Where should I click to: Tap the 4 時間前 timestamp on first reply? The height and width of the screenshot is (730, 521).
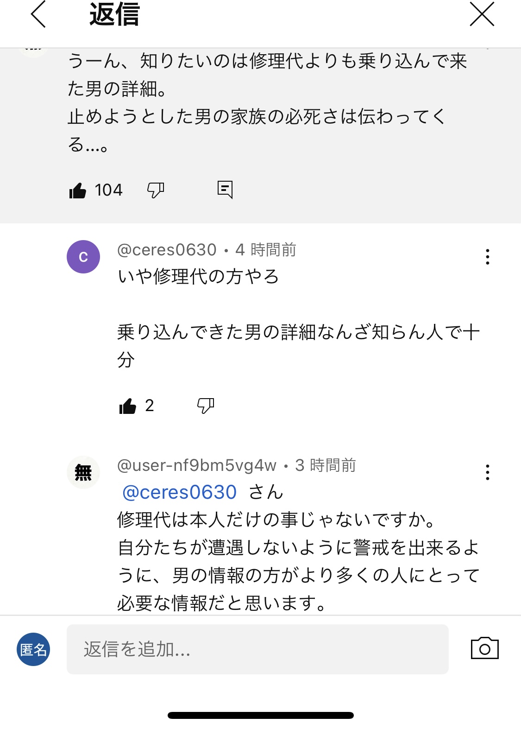click(x=266, y=250)
